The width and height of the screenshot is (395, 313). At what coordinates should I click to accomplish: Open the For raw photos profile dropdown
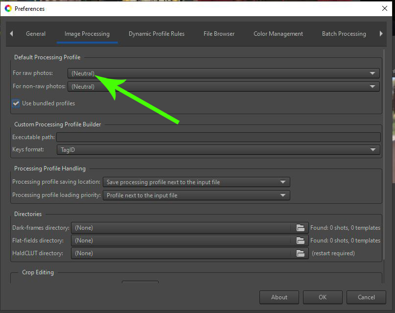point(224,73)
